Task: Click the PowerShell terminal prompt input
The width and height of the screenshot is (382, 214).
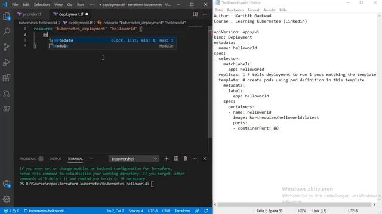Action: [152, 184]
